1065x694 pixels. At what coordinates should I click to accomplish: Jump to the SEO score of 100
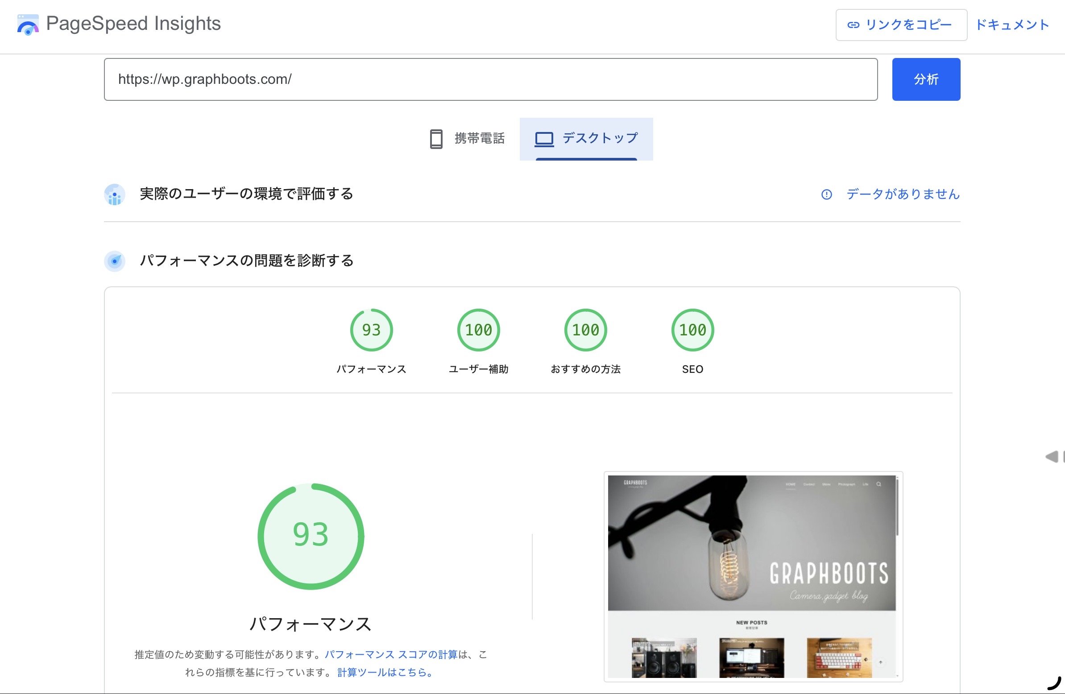tap(692, 330)
